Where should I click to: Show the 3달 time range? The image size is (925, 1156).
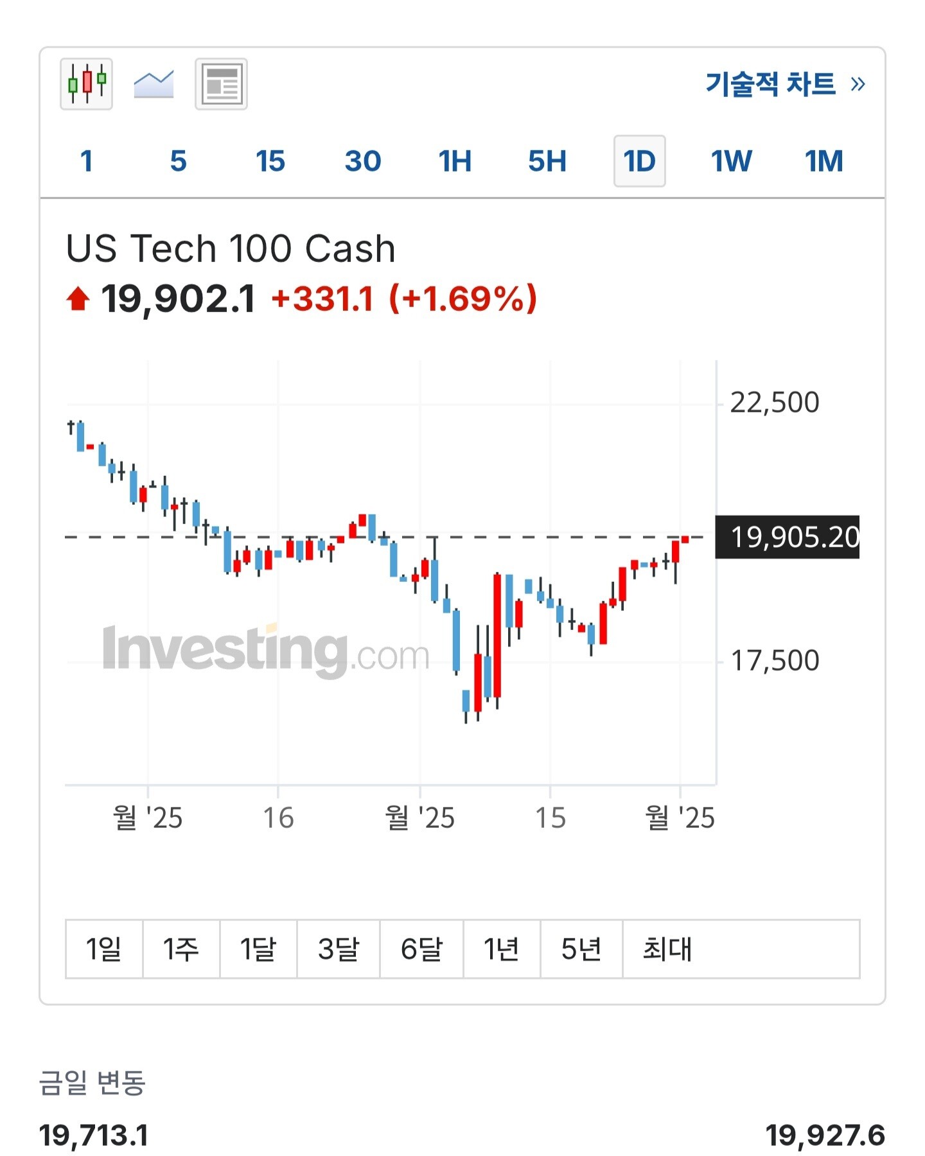(x=339, y=949)
